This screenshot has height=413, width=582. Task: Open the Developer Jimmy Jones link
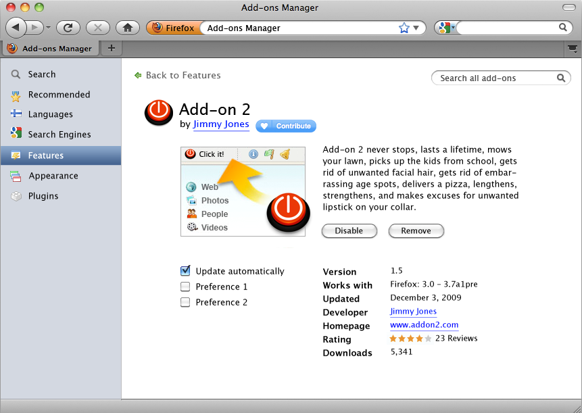point(413,312)
